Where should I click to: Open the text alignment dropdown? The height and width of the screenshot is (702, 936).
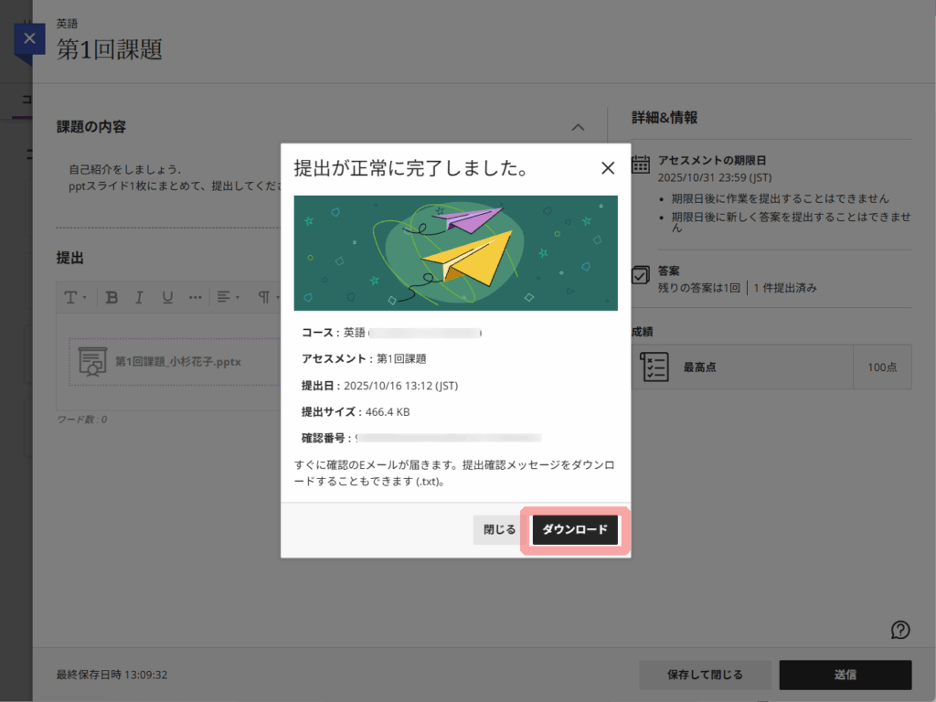click(227, 297)
